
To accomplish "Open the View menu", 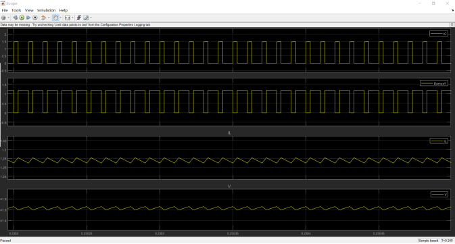I will [x=29, y=10].
